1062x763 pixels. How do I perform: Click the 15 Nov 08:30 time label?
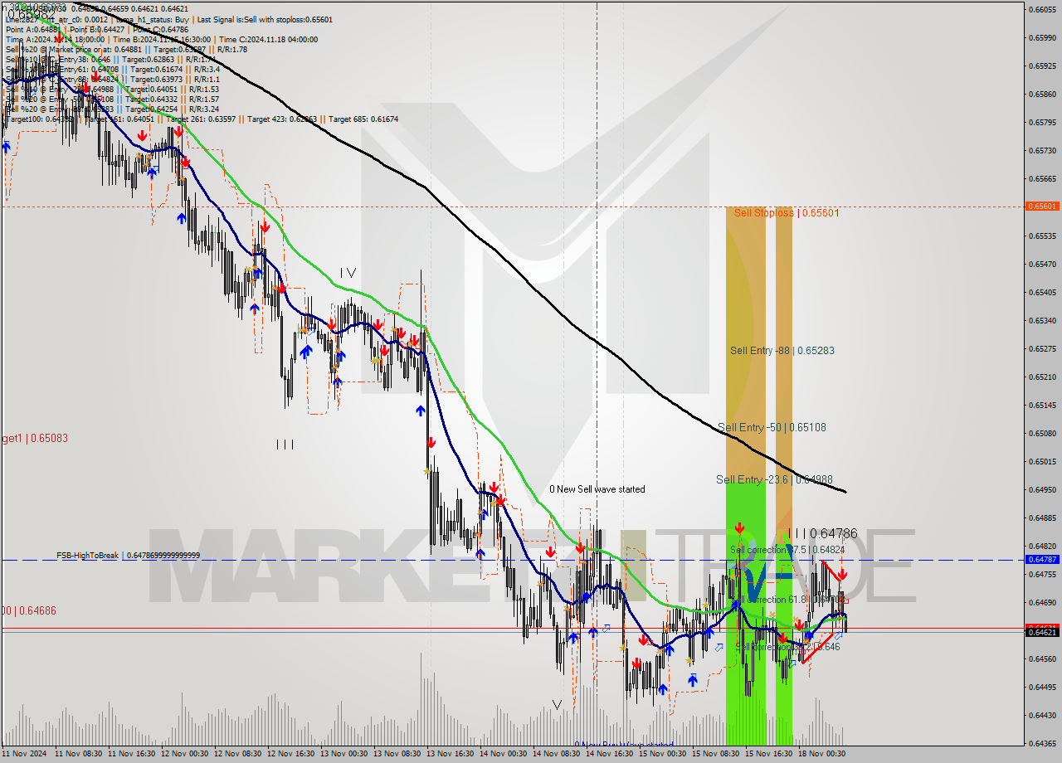coord(716,754)
